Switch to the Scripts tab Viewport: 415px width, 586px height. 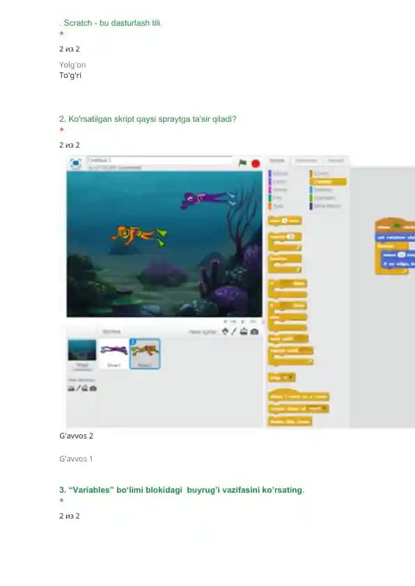(x=277, y=160)
